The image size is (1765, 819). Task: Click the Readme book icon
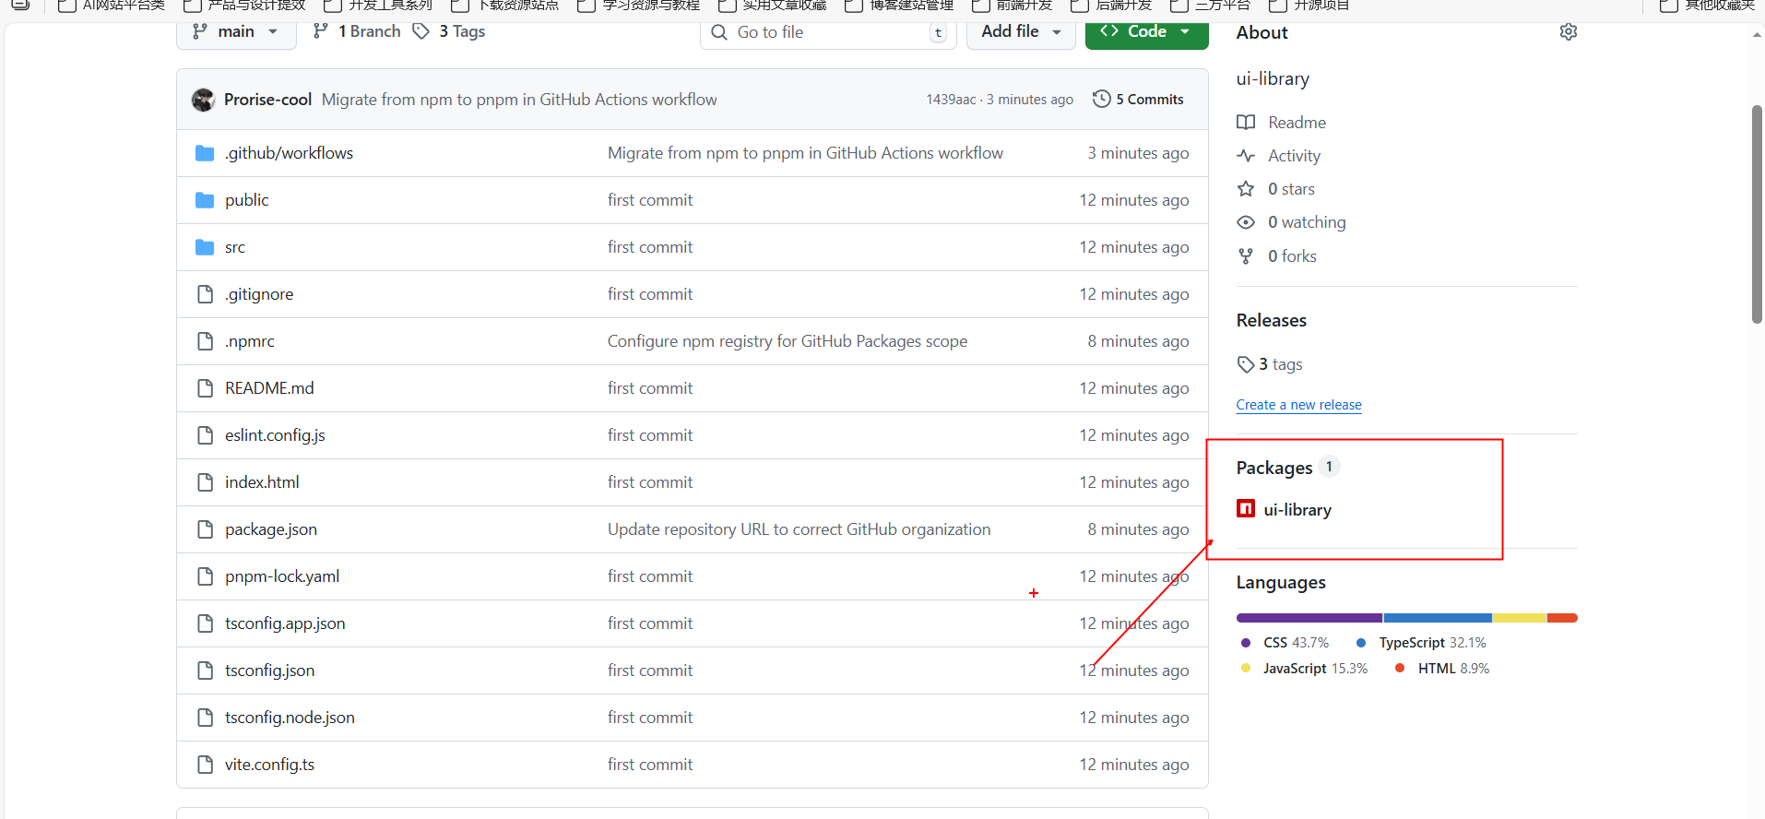(x=1246, y=123)
